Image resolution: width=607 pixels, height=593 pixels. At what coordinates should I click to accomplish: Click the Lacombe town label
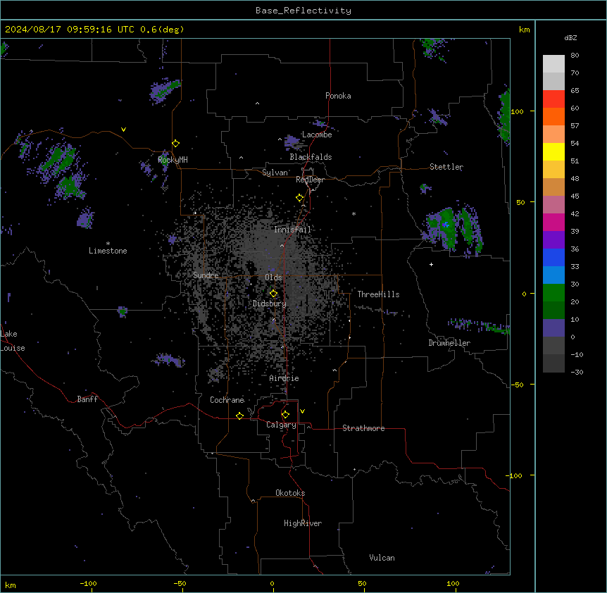point(317,135)
